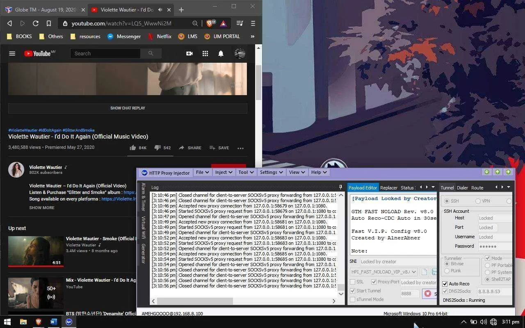Open the YouTube account avatar
Image resolution: width=525 pixels, height=328 pixels.
point(240,53)
